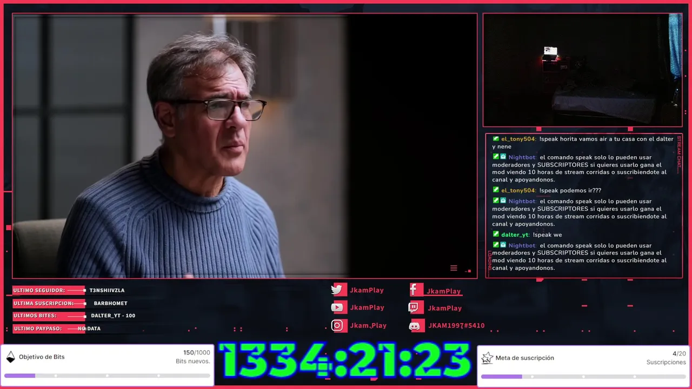Screen dimensions: 692x389
Task: Open the JkamPlay Twitch channel name
Action: [444, 308]
